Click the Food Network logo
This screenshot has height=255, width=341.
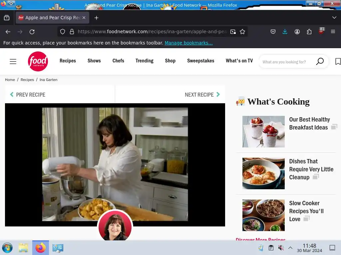point(38,61)
